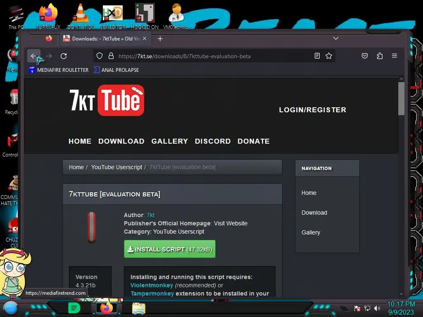Open DONATE in site menu
The image size is (423, 317).
click(253, 141)
